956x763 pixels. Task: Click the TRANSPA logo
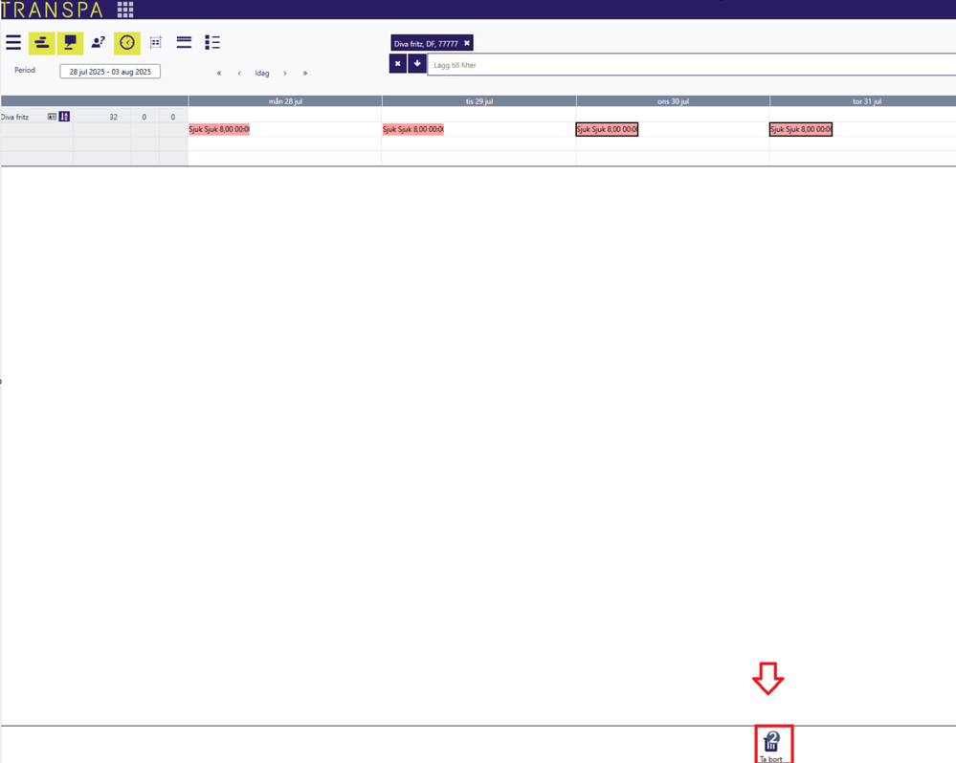pos(52,10)
